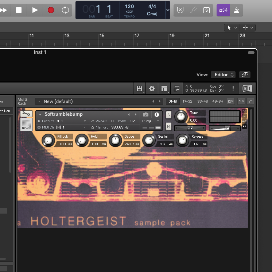
Task: Click the Cmaj key signature display
Action: coord(152,14)
